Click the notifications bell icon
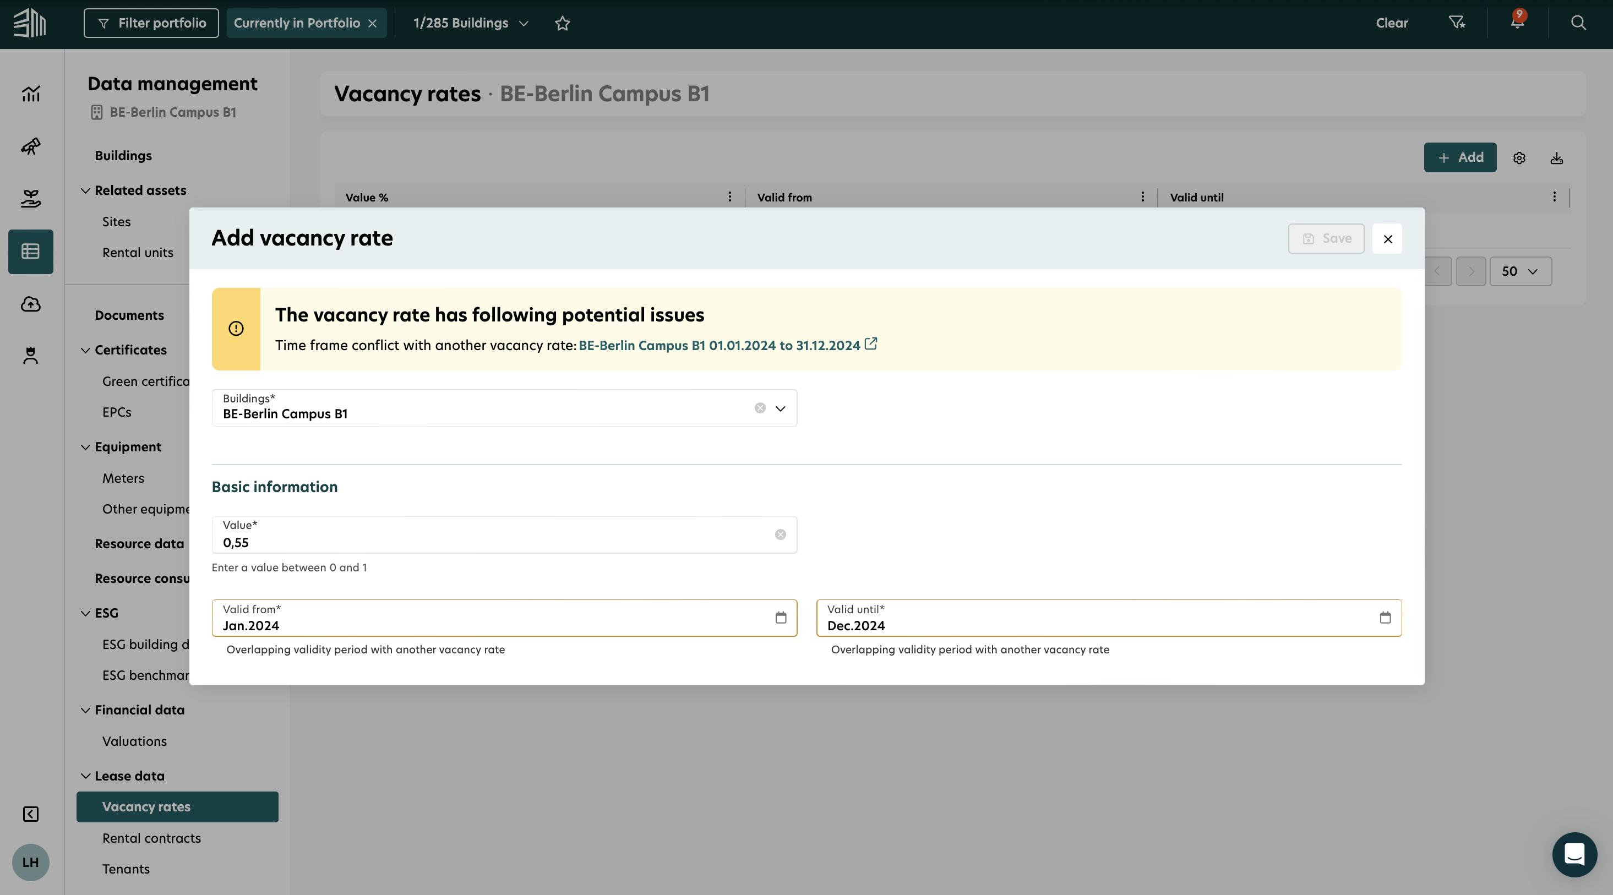Image resolution: width=1613 pixels, height=895 pixels. [x=1517, y=23]
